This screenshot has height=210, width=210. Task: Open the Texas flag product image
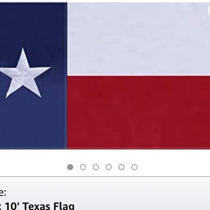105,76
